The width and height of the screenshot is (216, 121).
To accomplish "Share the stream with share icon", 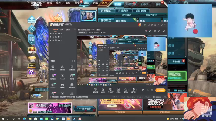I will 164,31.
